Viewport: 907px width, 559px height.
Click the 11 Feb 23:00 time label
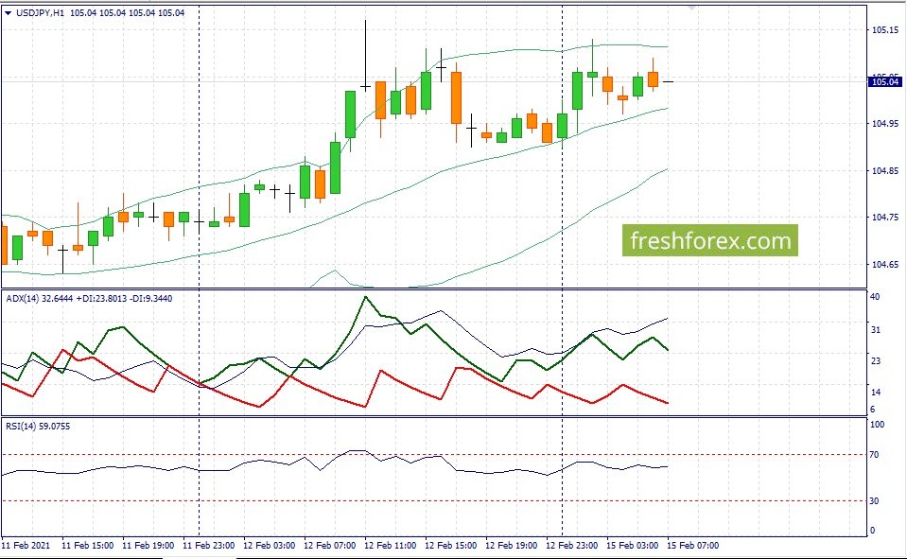[x=209, y=546]
